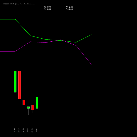
Task: Click the chart title text at top left
Action: 19,4
